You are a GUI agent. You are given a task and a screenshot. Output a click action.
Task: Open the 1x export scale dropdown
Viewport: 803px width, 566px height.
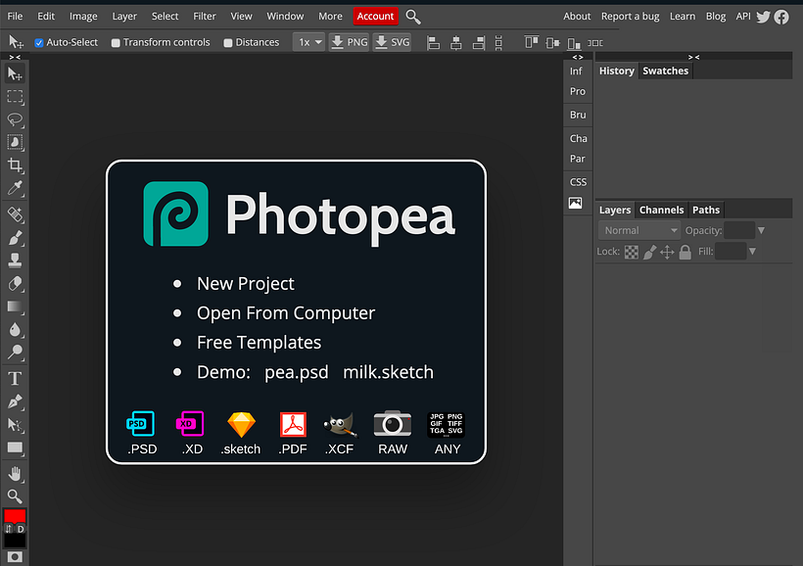tap(309, 42)
